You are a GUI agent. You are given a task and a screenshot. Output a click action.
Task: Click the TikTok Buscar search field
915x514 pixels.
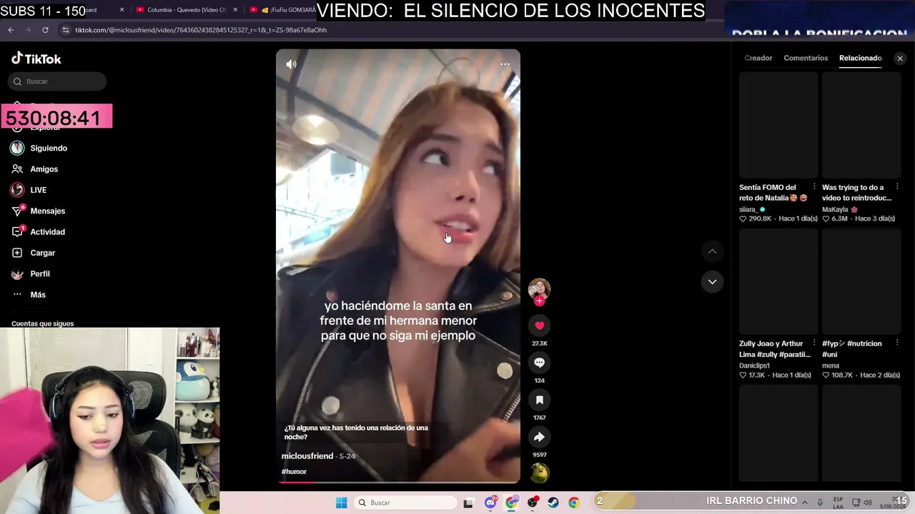[57, 81]
